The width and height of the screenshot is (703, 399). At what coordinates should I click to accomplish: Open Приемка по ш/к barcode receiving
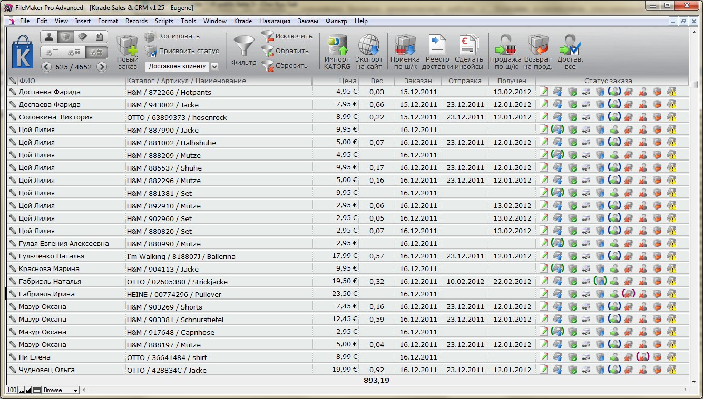(x=405, y=52)
